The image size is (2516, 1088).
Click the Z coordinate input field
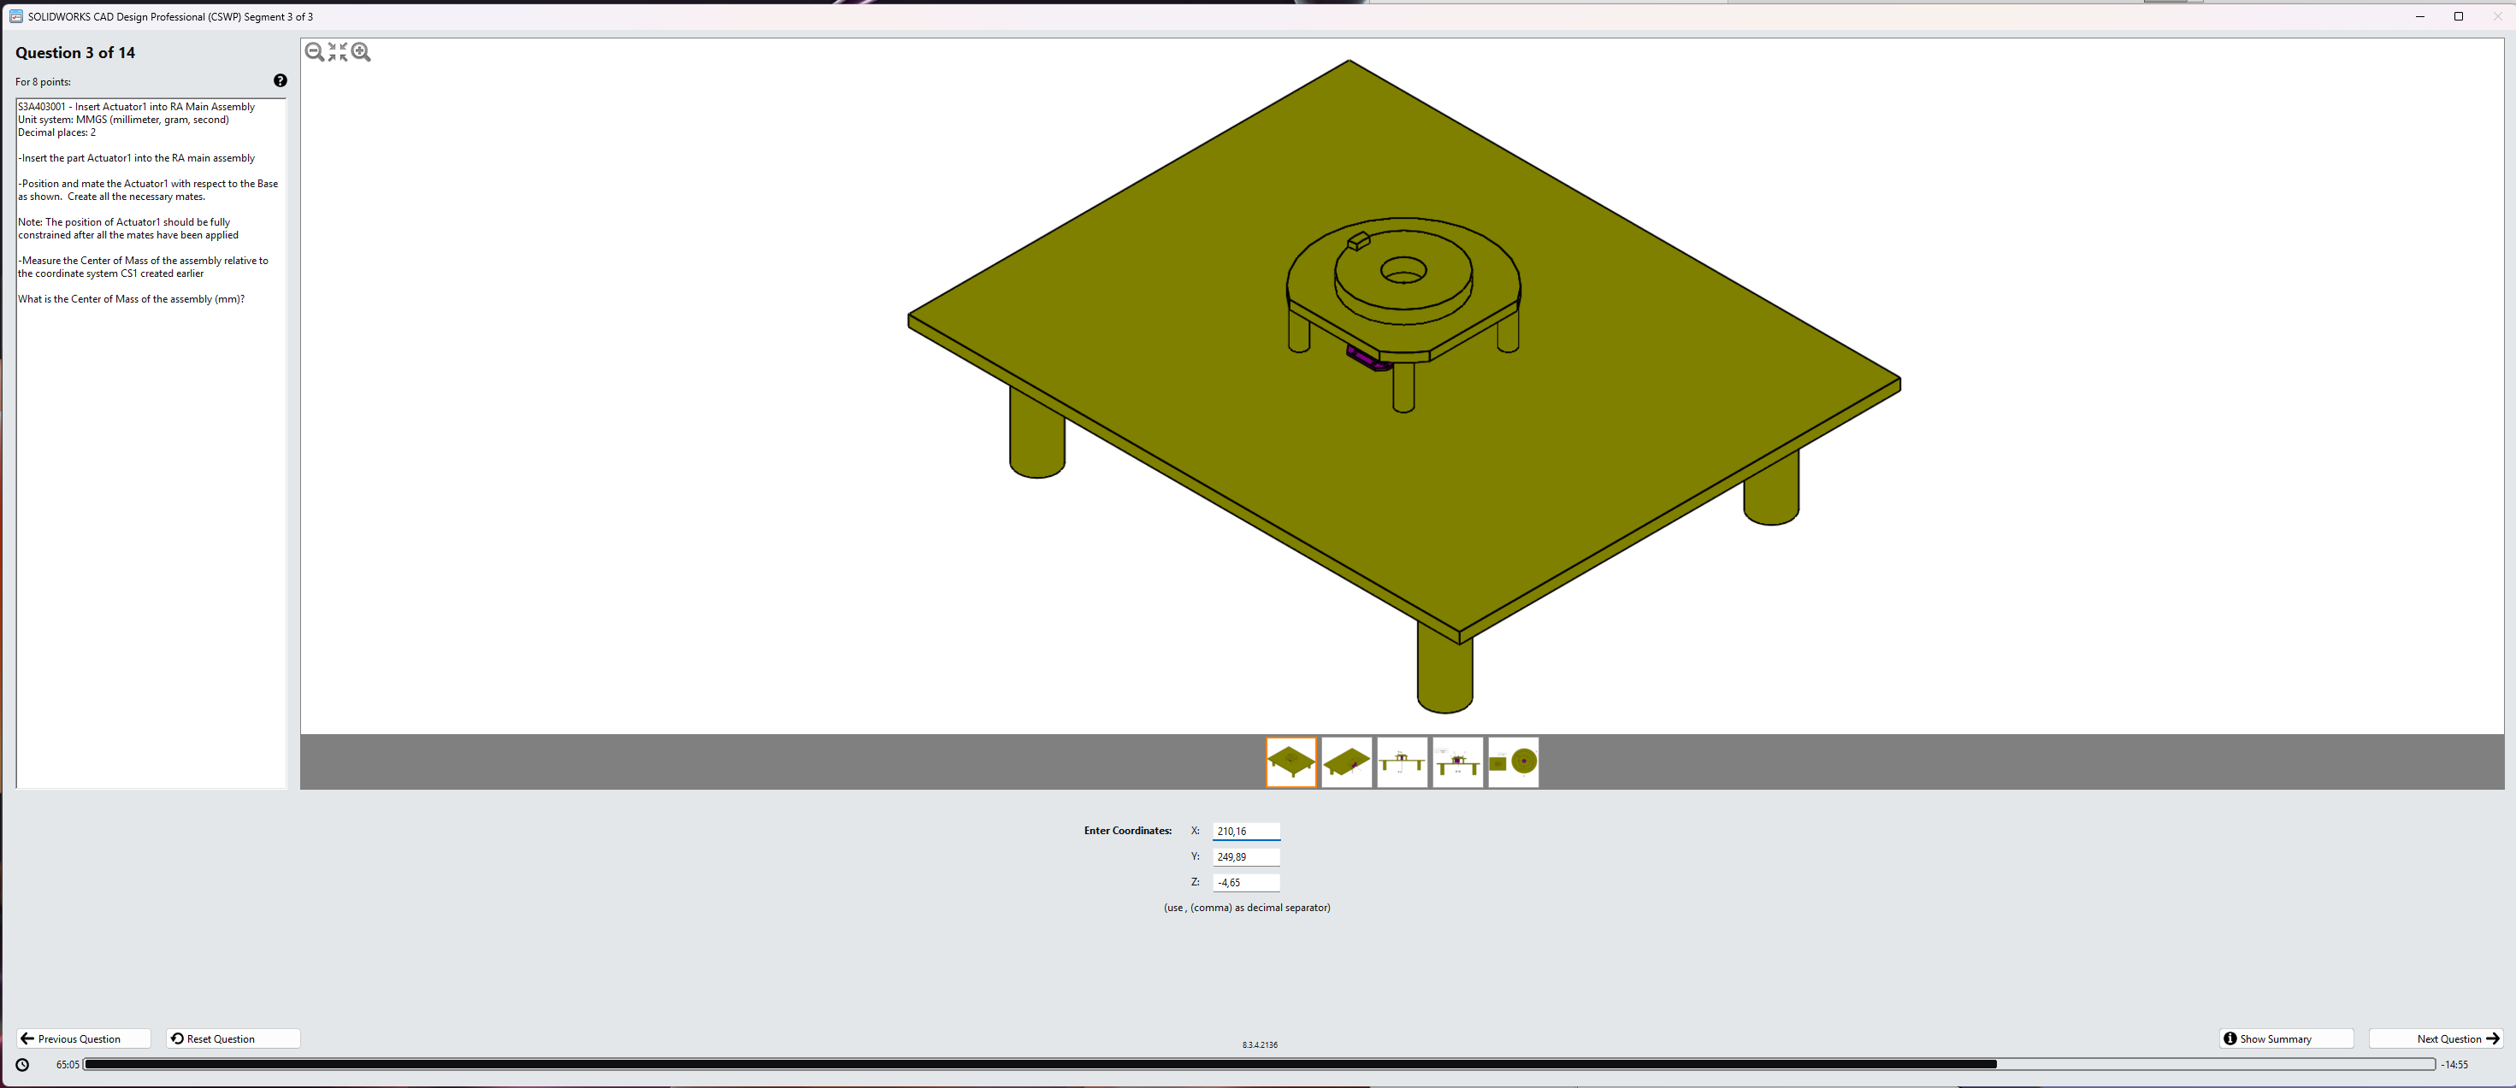click(x=1245, y=882)
